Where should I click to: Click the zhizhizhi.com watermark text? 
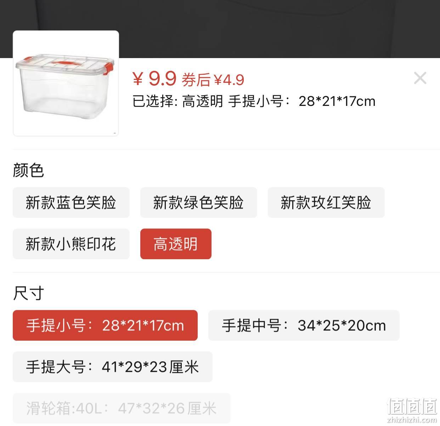click(412, 420)
